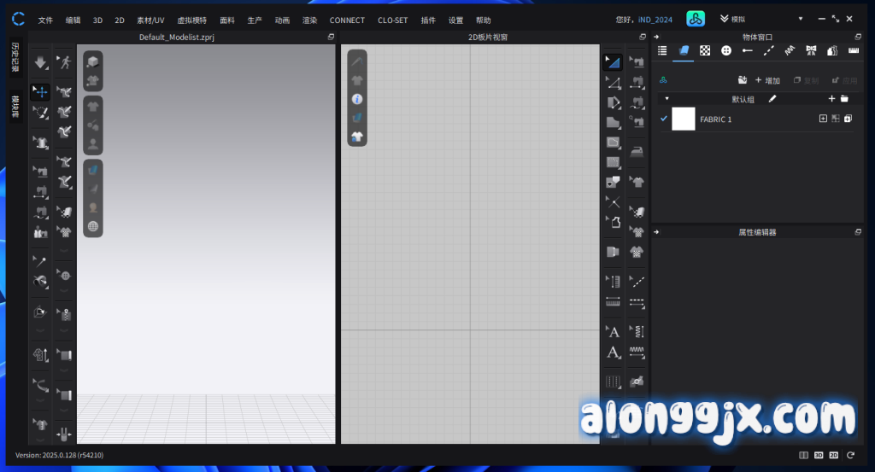This screenshot has width=875, height=472.
Task: Click the CLO-SET Connect logo button
Action: pyautogui.click(x=696, y=19)
